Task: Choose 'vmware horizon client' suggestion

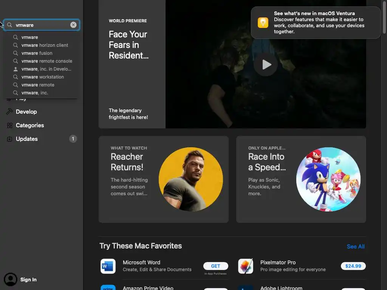Action: [45, 45]
